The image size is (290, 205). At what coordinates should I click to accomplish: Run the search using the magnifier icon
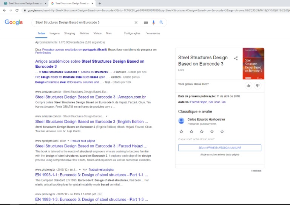coord(161,22)
